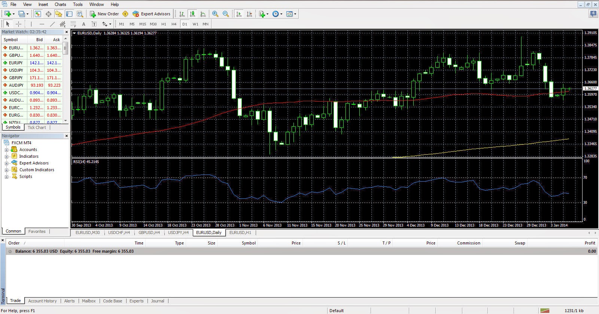Expand the Indicators tree node

[x=6, y=156]
